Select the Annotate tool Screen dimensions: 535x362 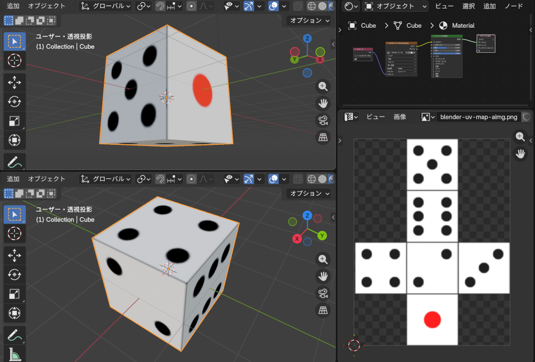(x=14, y=160)
